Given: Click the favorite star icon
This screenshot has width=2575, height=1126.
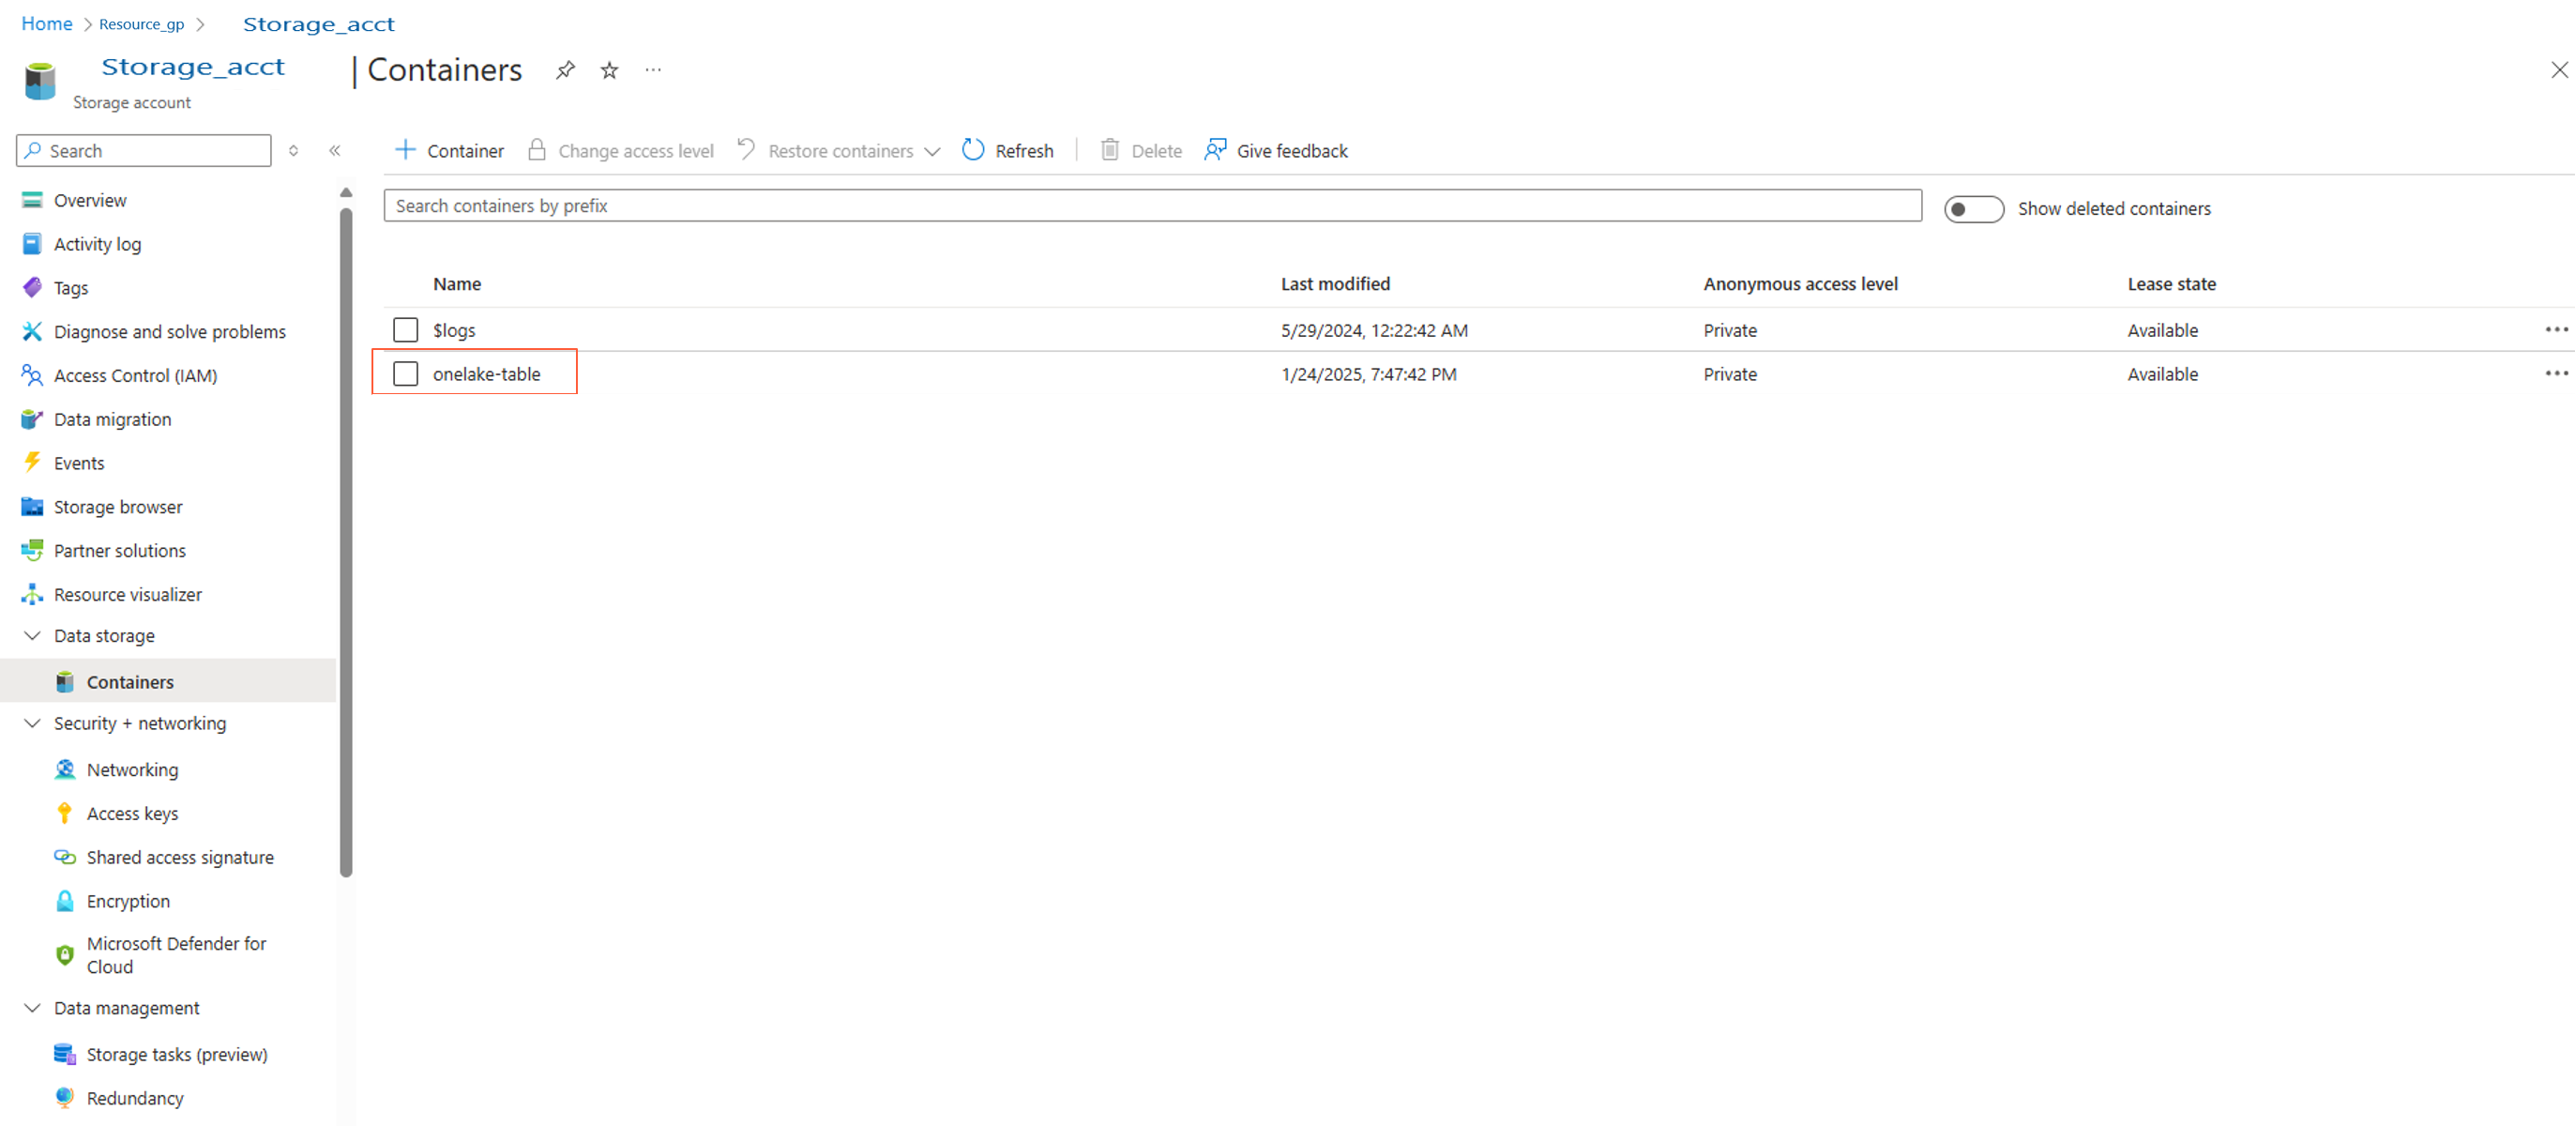Looking at the screenshot, I should point(609,70).
